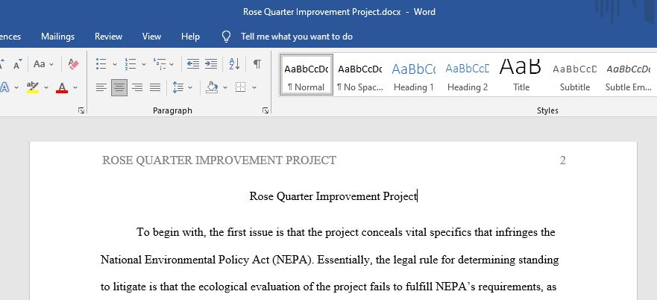657x300 pixels.
Task: Open the Bullets dropdown arrow
Action: pos(114,64)
